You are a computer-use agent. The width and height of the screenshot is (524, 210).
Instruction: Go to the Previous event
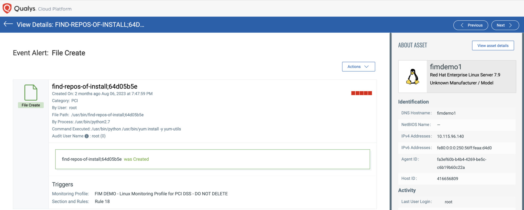click(471, 25)
